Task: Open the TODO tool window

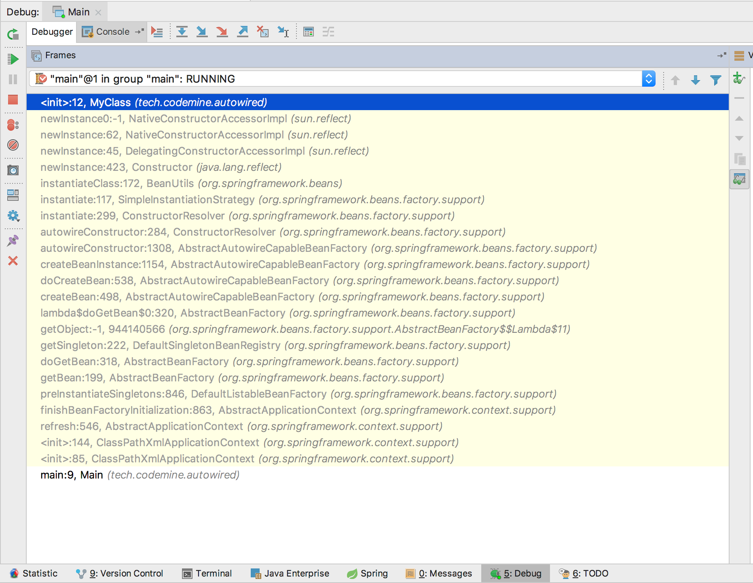Action: click(584, 573)
